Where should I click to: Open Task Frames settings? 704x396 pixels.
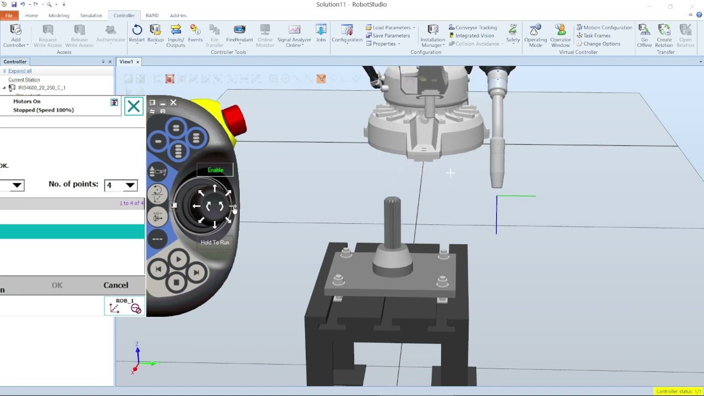click(593, 36)
